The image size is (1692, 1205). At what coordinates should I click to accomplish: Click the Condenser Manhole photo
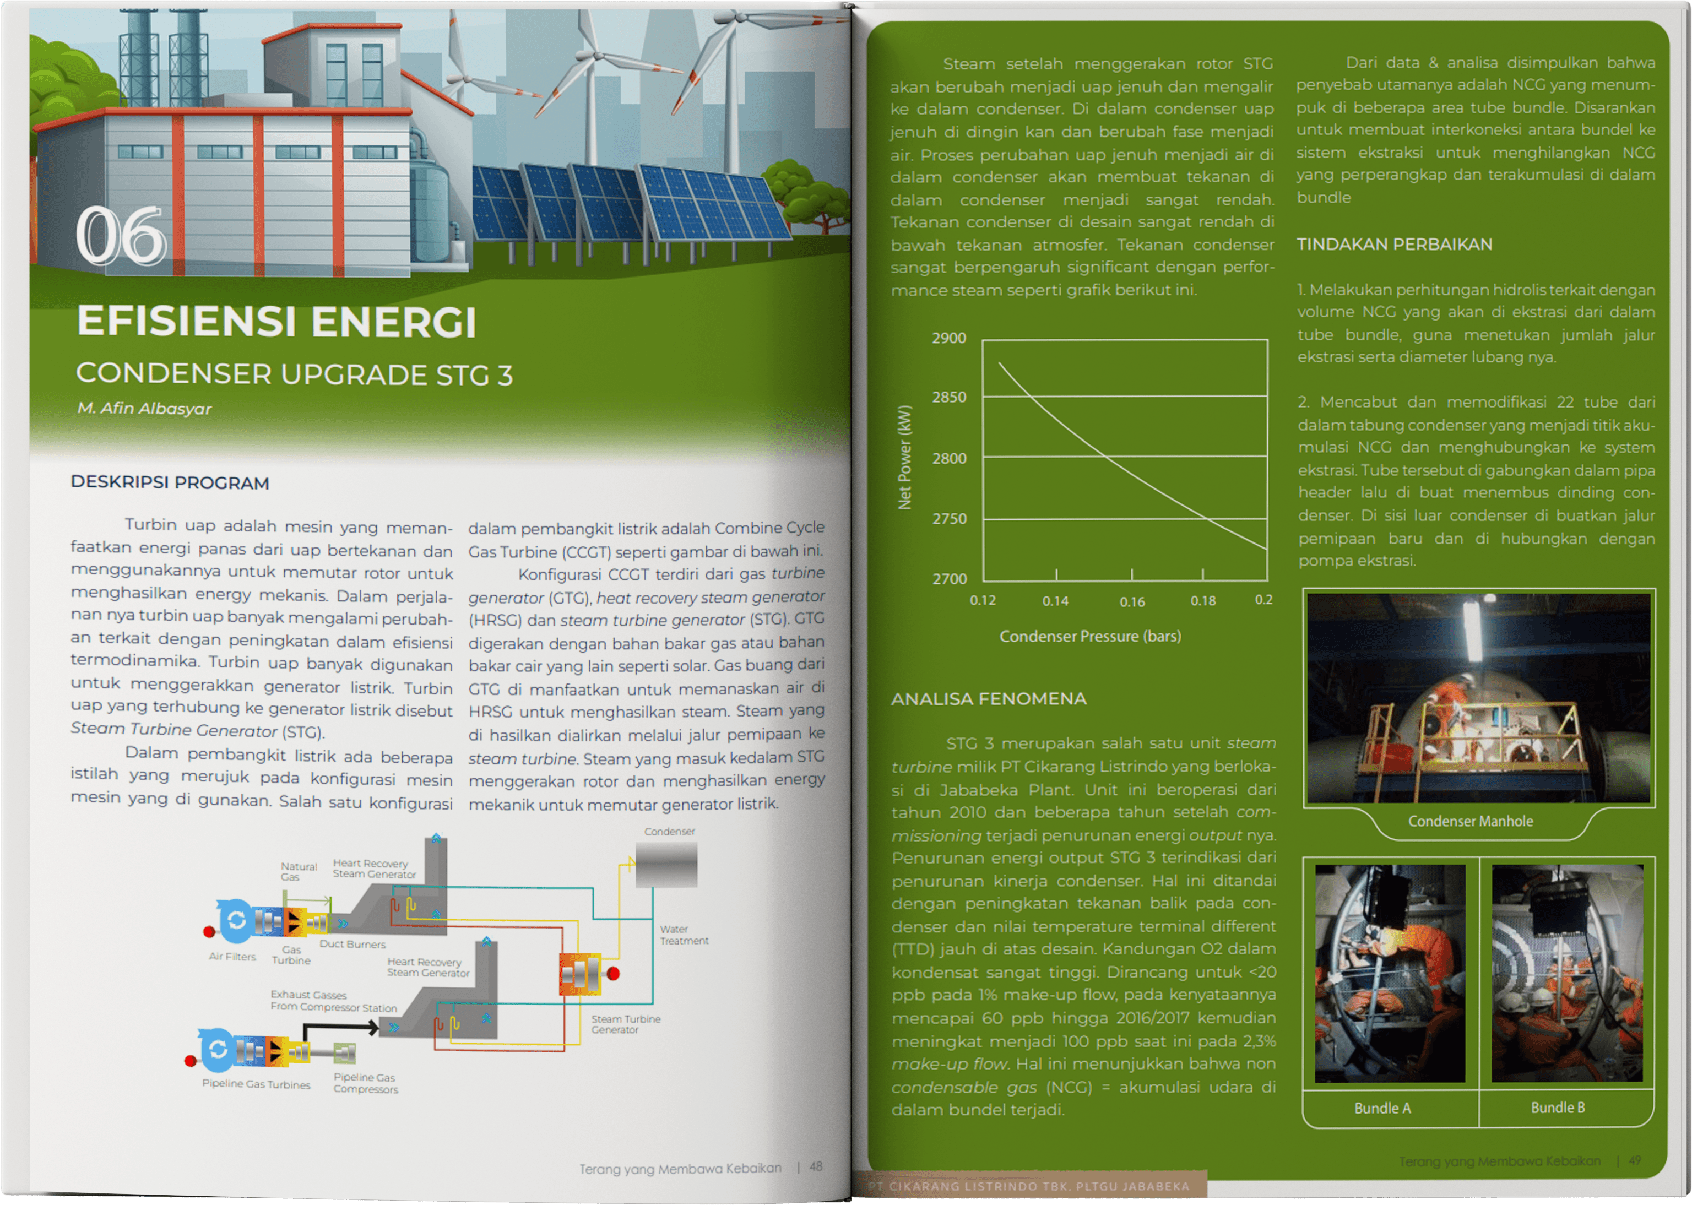[x=1478, y=697]
